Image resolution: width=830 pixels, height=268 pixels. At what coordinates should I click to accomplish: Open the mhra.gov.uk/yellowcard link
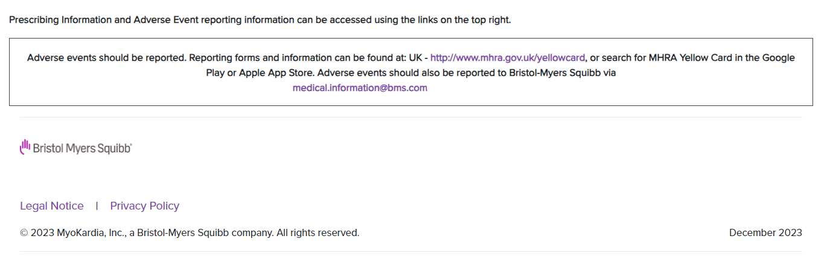(x=508, y=58)
